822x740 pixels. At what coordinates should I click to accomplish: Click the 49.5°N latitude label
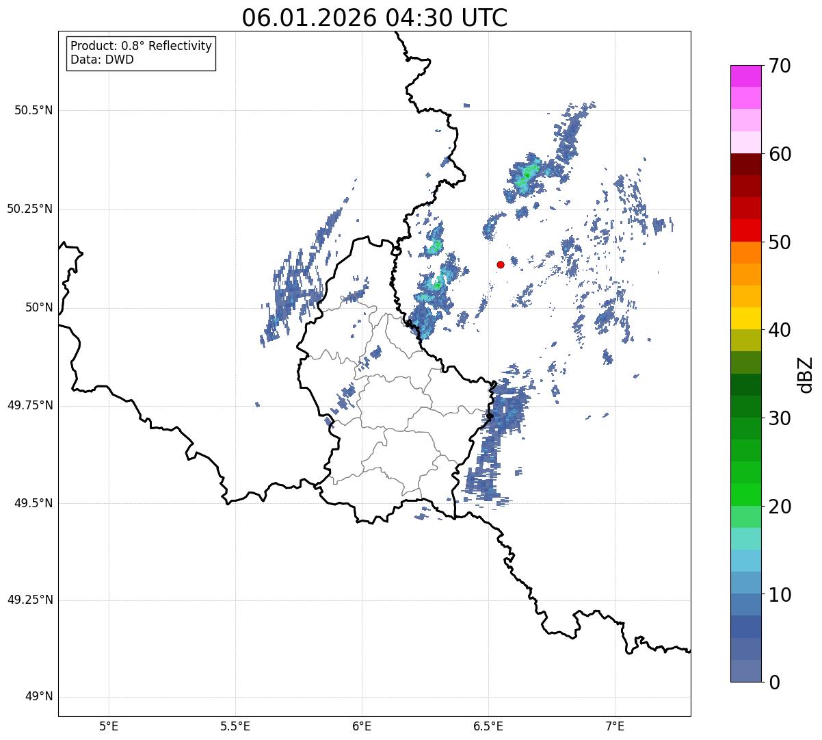tap(34, 503)
